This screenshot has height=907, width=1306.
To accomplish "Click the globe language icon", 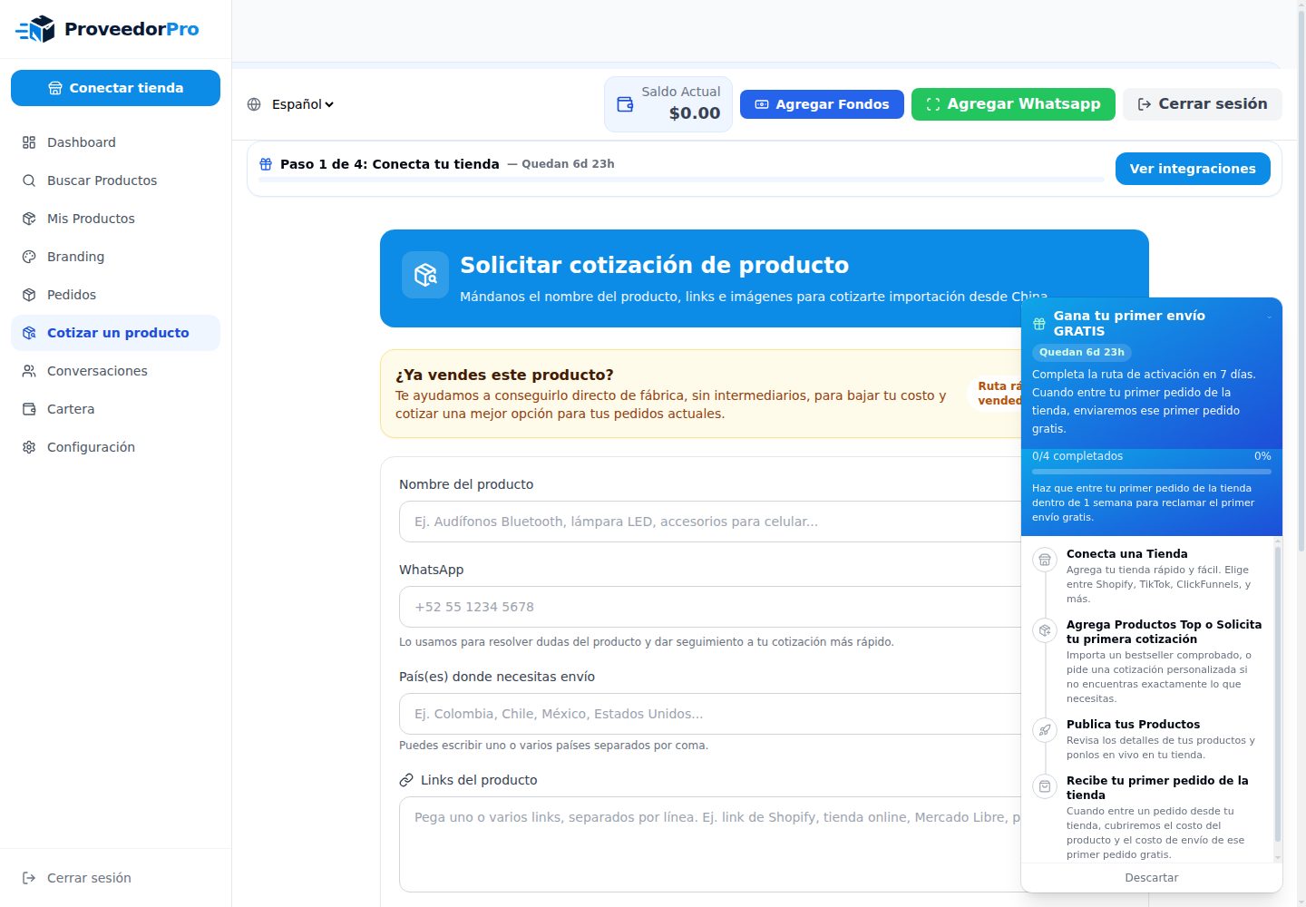I will [254, 104].
